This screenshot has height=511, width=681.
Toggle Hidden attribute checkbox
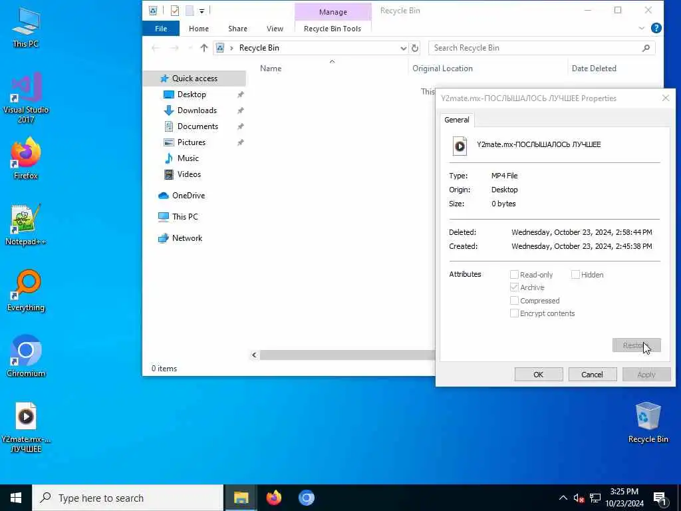tap(575, 275)
